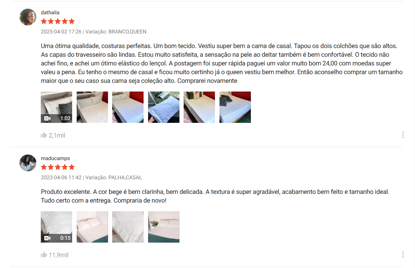Click dathalia's profile avatar
Screen dimensions: 415x268
[28, 17]
